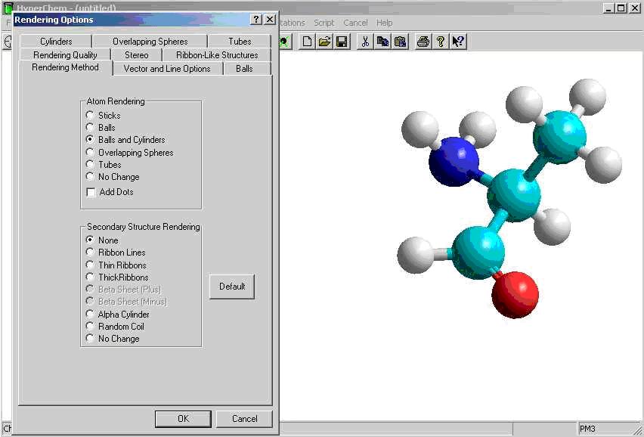Select Ribbon Lines secondary structure rendering
Screen dimensions: 644x437
(x=91, y=252)
